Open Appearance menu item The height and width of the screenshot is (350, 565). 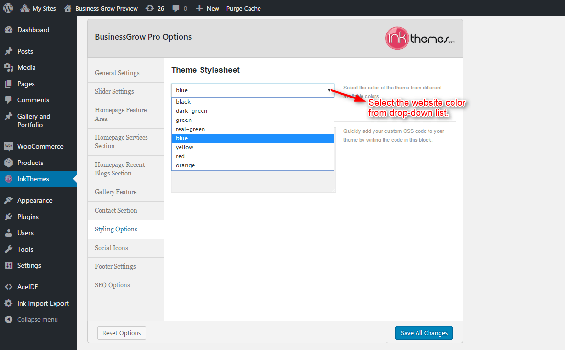(x=38, y=200)
